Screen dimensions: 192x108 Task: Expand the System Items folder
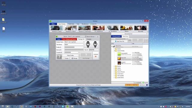114,78
